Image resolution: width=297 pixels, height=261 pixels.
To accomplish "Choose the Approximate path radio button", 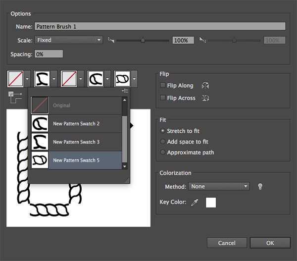I will [163, 153].
